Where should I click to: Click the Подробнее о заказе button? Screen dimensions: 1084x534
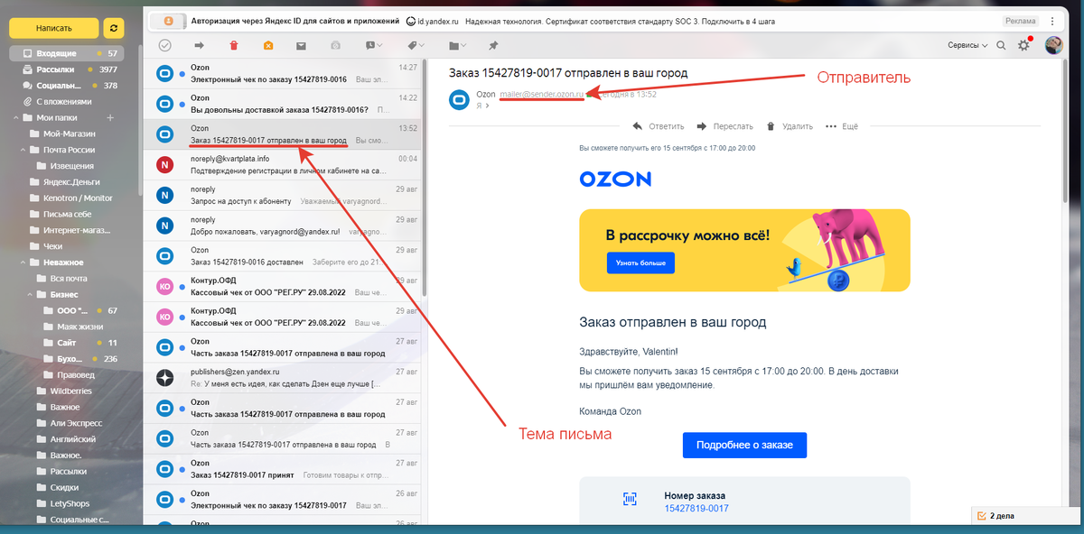[x=744, y=446]
